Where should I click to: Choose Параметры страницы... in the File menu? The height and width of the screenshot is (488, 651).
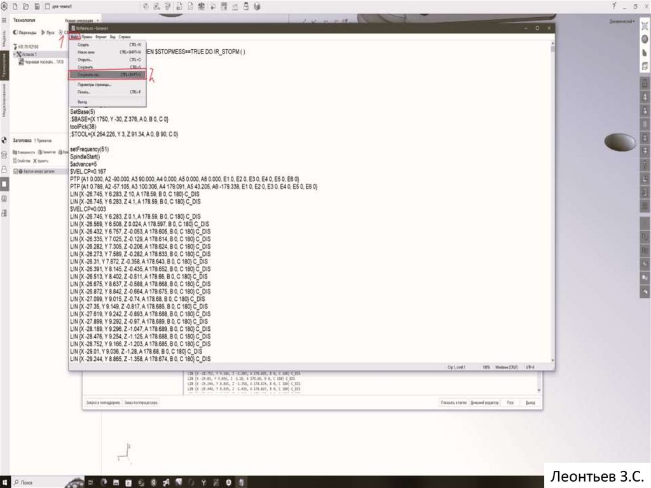point(107,85)
